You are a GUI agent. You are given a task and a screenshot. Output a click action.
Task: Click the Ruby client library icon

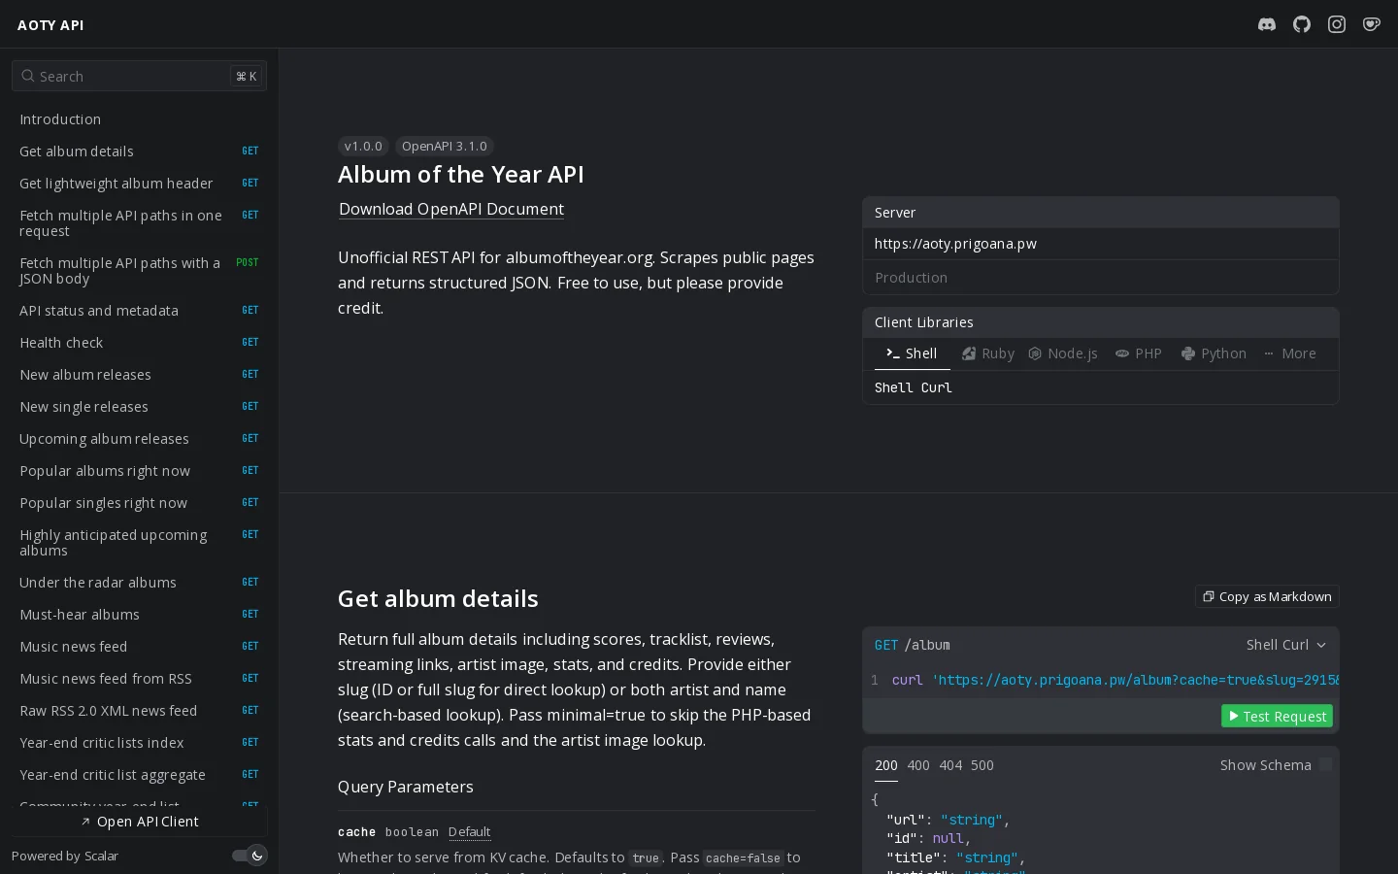969,353
